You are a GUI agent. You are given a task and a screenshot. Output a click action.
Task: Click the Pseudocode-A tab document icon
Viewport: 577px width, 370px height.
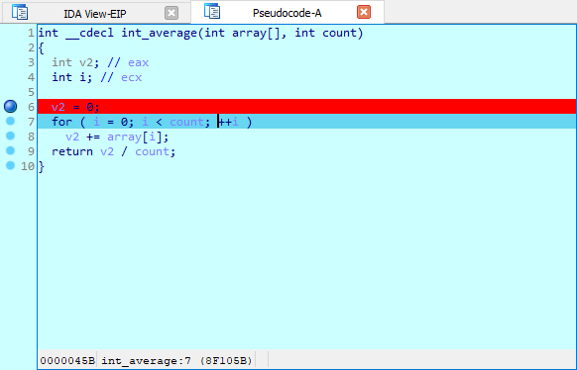(212, 11)
